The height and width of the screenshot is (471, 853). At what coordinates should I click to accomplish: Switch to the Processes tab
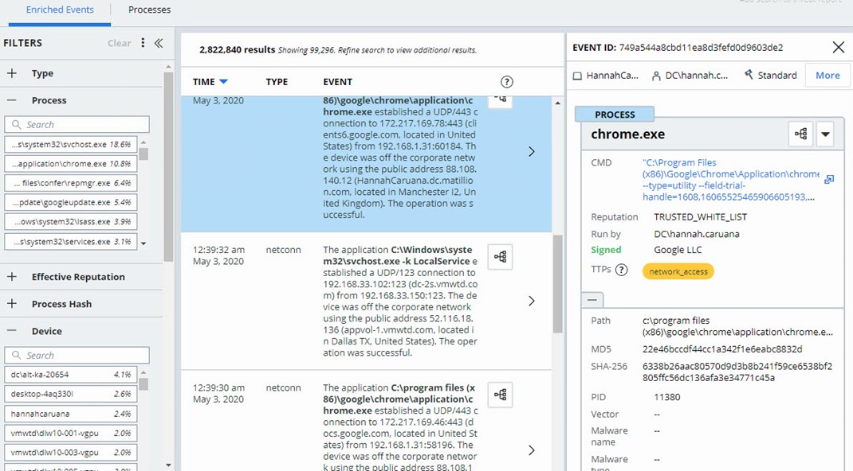[150, 10]
